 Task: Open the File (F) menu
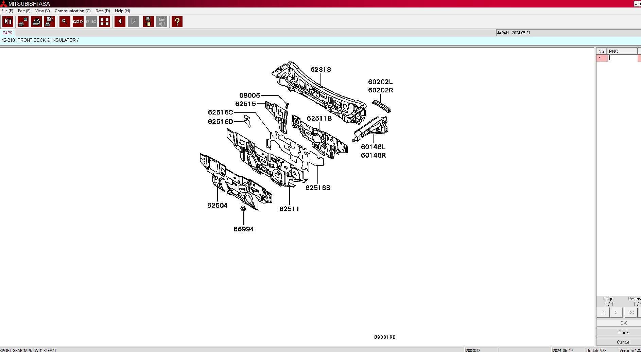[7, 11]
